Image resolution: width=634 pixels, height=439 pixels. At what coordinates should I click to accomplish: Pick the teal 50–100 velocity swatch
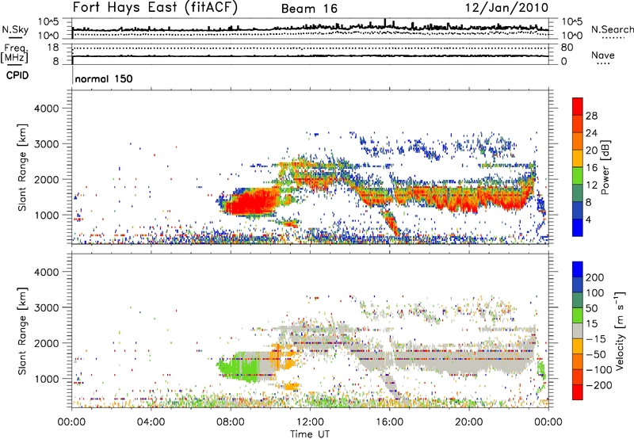tap(578, 300)
